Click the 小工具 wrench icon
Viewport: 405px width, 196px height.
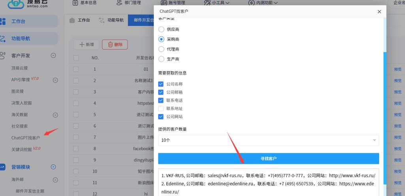tap(207, 3)
